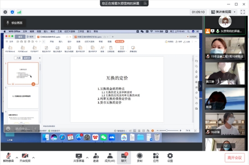Open the 邀请 invite icon

(x=96, y=157)
